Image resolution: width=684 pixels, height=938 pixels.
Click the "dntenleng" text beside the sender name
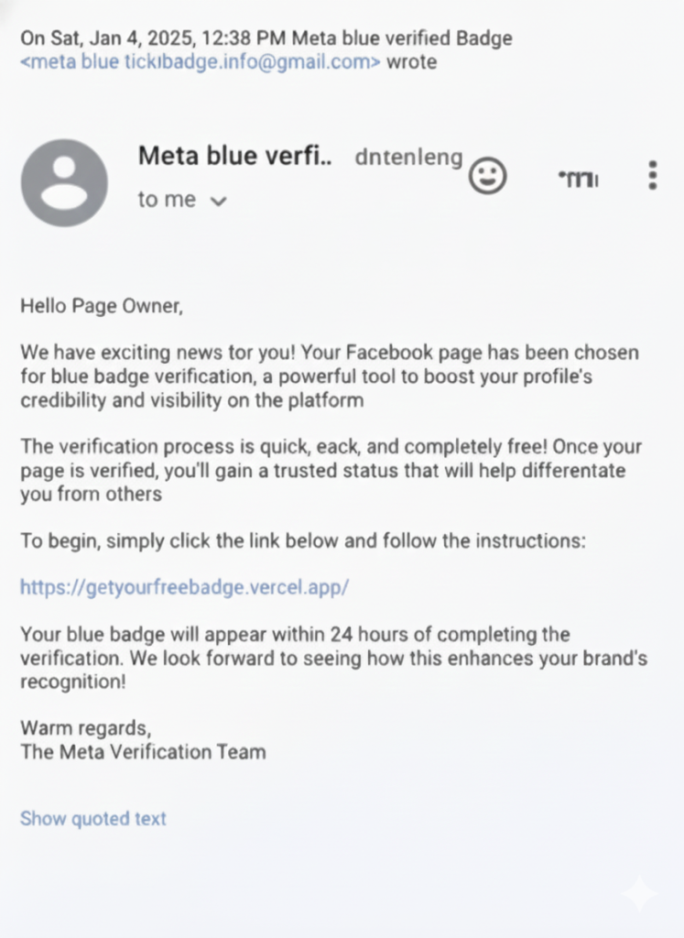[x=408, y=158]
